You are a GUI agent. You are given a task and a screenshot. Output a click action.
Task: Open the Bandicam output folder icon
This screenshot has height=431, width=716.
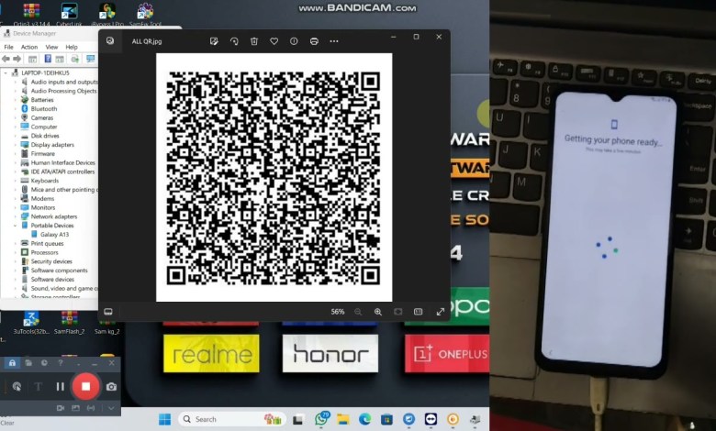pyautogui.click(x=28, y=363)
